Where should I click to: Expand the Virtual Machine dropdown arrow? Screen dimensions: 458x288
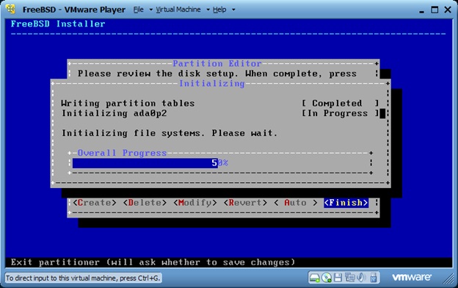tap(208, 10)
